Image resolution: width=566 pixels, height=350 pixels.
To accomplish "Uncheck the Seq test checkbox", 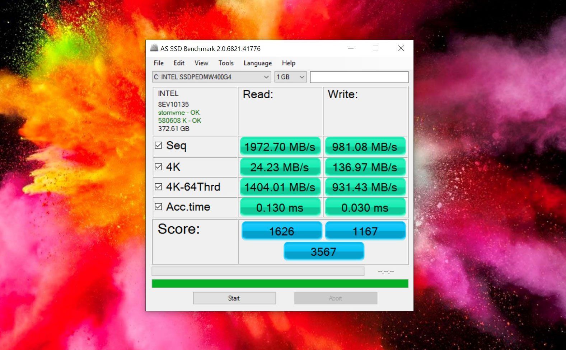I will point(158,145).
